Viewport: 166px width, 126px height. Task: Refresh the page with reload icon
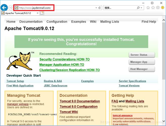(x=99, y=8)
